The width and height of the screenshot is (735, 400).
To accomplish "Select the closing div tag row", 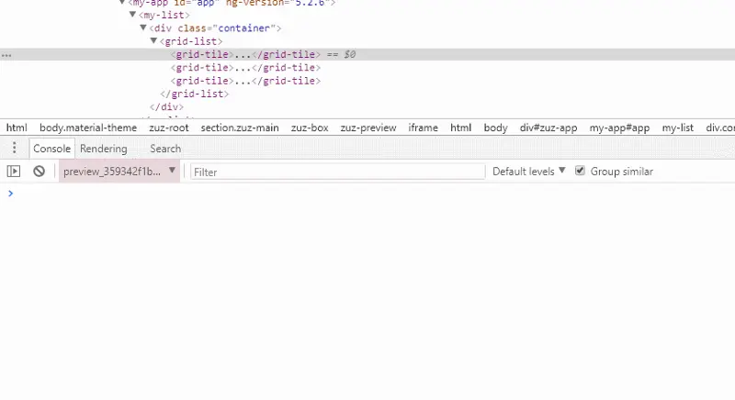I will pyautogui.click(x=167, y=106).
